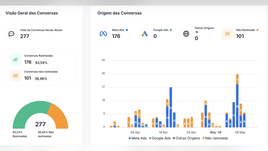Click the green dot next to Google Ads card label
Image resolution: width=268 pixels, height=151 pixels.
click(171, 30)
